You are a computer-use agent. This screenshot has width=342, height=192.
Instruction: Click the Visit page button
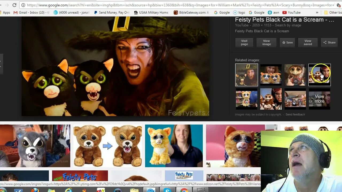tap(244, 42)
